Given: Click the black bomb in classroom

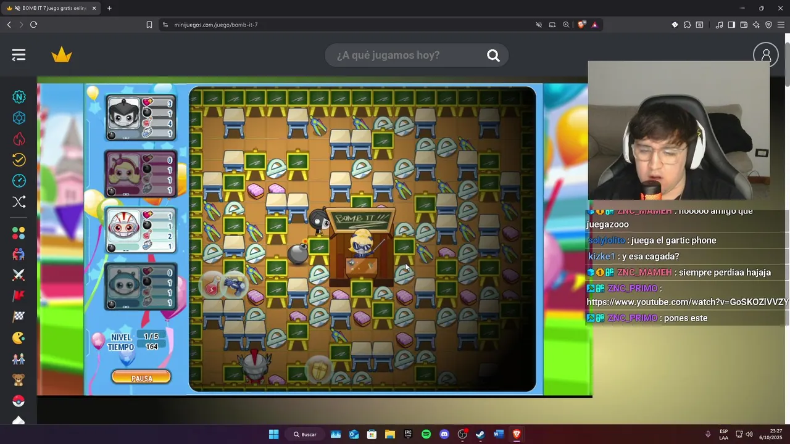Looking at the screenshot, I should point(298,253).
